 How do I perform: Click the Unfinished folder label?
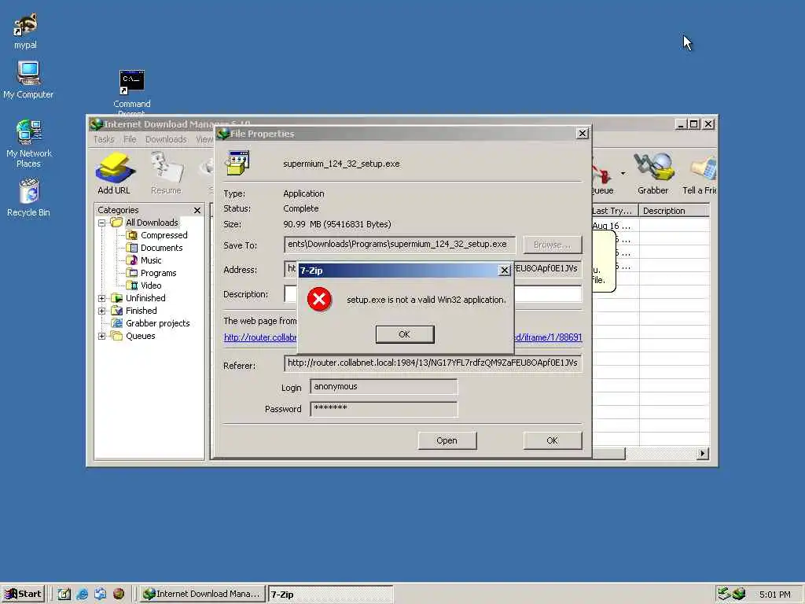click(145, 298)
